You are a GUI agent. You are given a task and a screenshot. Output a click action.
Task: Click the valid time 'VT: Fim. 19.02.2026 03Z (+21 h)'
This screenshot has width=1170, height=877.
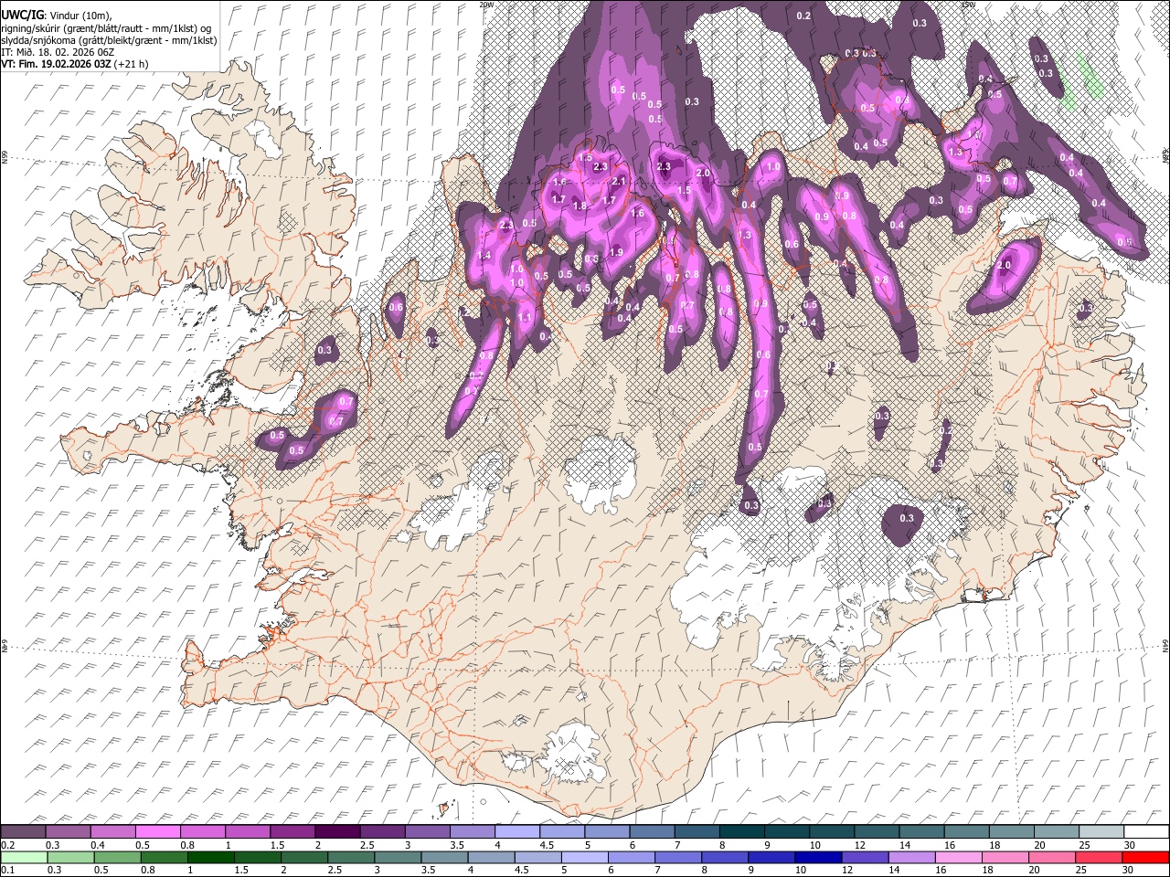[75, 65]
